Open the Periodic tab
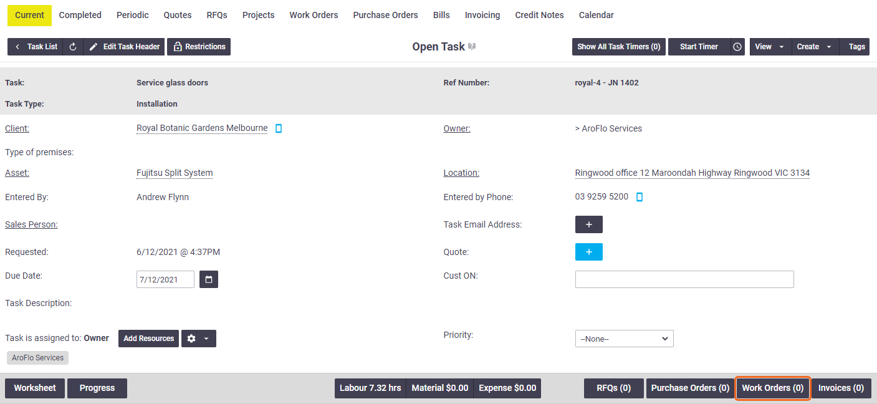The width and height of the screenshot is (877, 404). 133,15
